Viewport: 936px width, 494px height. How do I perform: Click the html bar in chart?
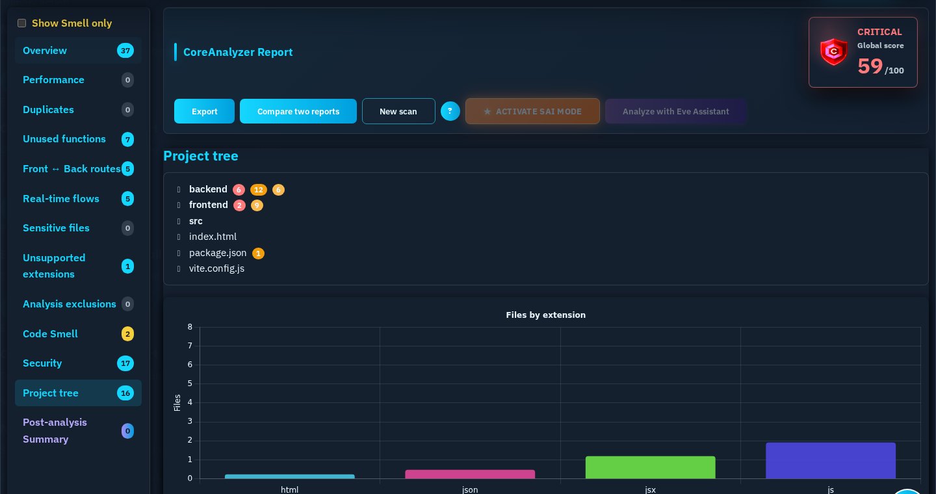290,476
